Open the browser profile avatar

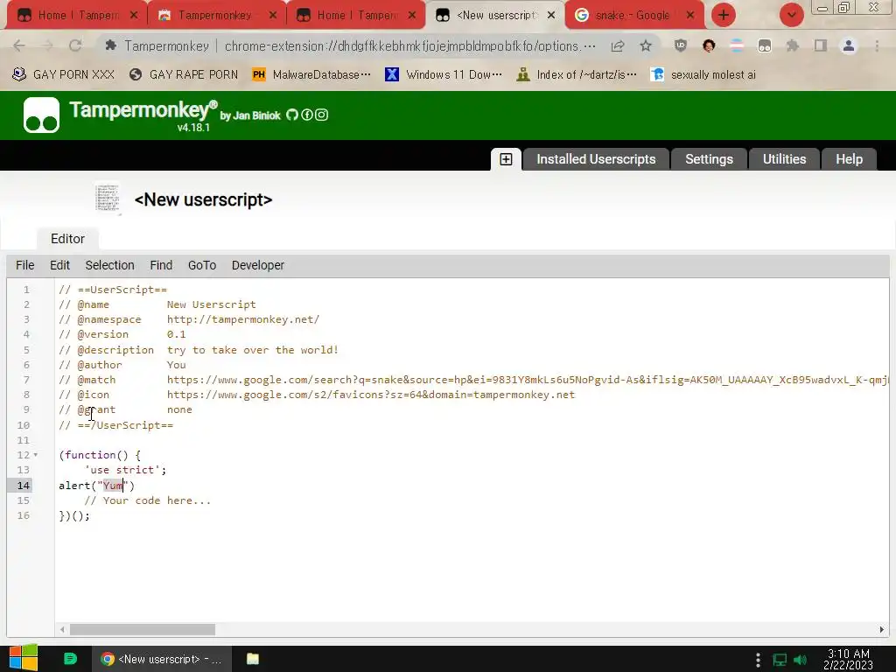click(x=849, y=45)
